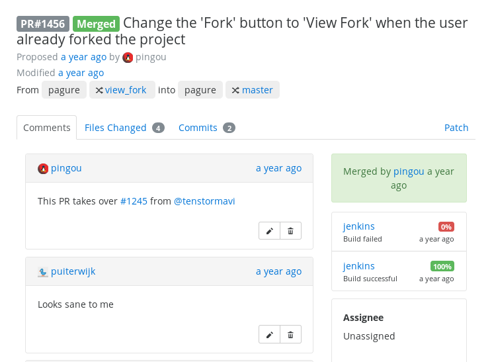Click the 0% build status badge

[446, 226]
